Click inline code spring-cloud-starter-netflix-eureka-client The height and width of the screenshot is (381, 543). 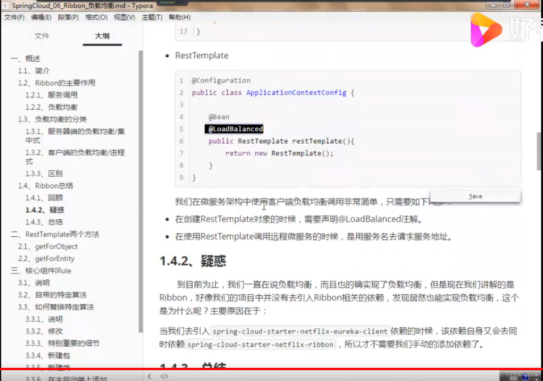point(300,331)
